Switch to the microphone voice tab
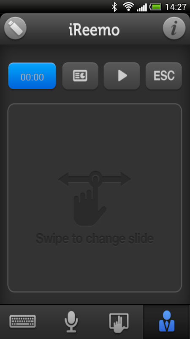 pyautogui.click(x=71, y=322)
